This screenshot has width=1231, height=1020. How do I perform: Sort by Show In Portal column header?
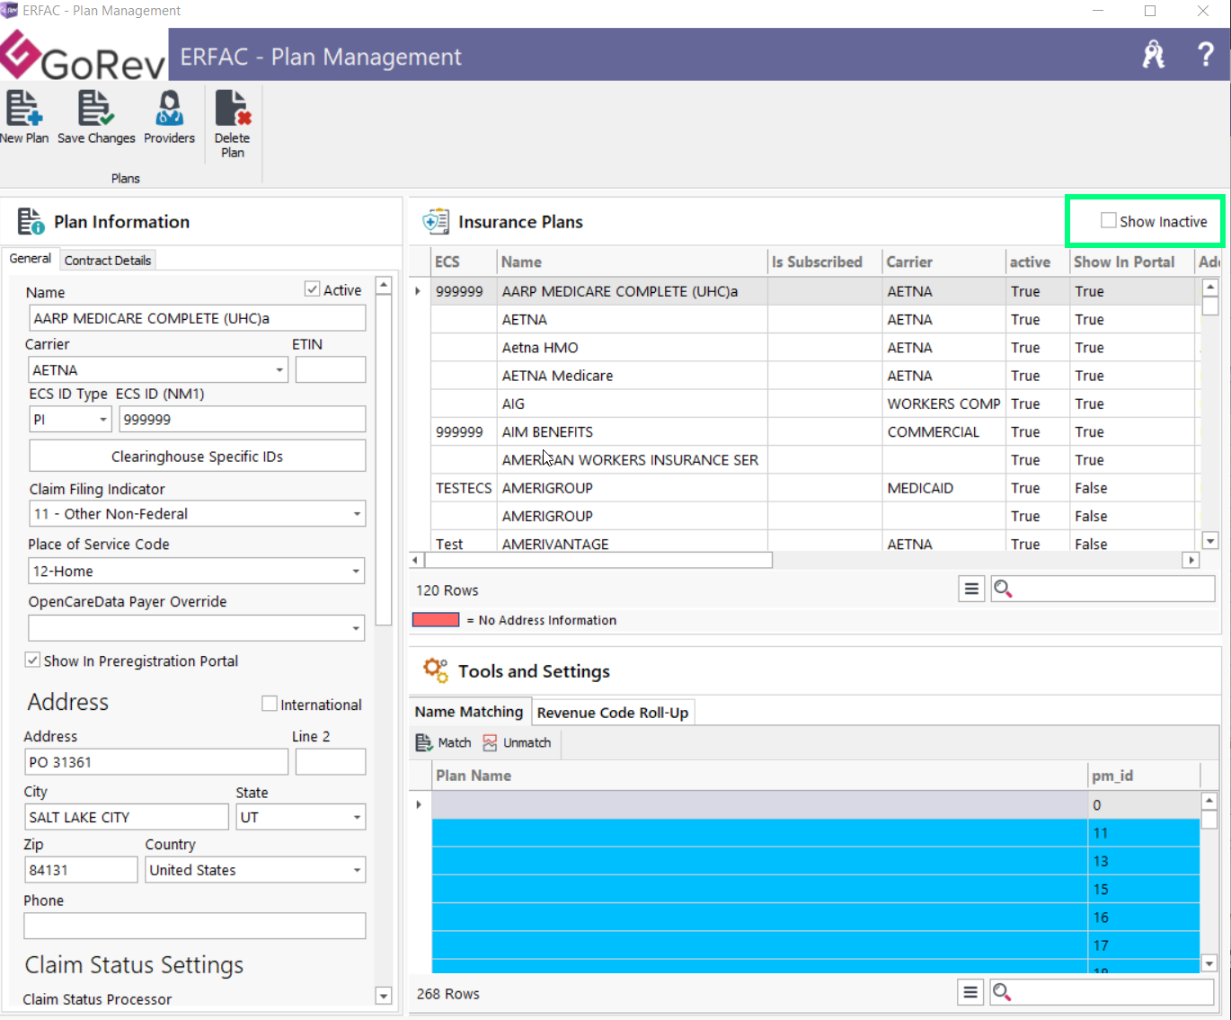coord(1132,262)
